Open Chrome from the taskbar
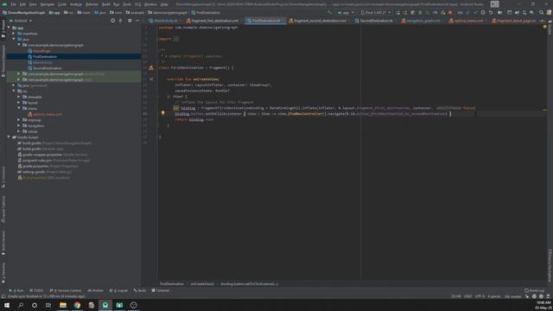The image size is (553, 311). tap(77, 305)
